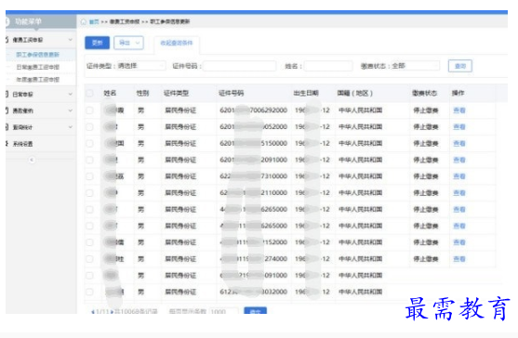
Task: Click the home icon in breadcrumb
Action: 84,21
